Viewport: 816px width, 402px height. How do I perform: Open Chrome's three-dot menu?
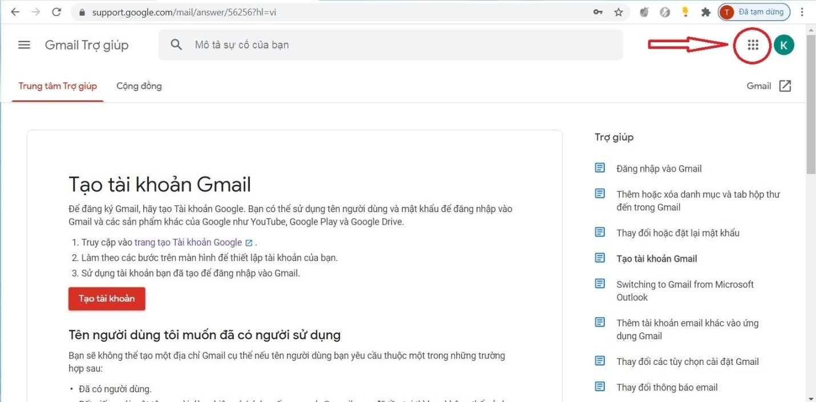802,12
